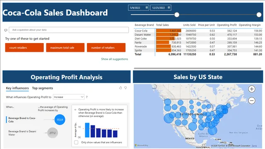Select the Diet Coke row in the table
The height and width of the screenshot is (149, 265).
click(x=198, y=38)
